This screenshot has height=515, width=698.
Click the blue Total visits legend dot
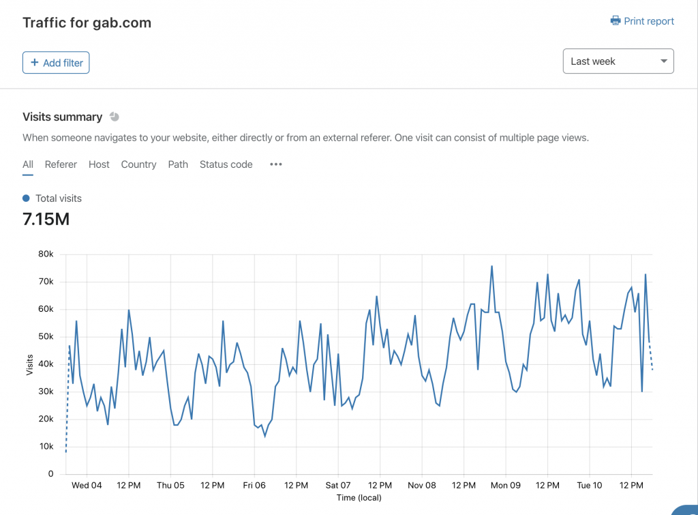[x=26, y=198]
